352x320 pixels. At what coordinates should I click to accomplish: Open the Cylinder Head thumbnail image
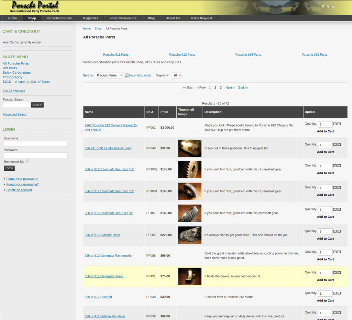pos(190,235)
